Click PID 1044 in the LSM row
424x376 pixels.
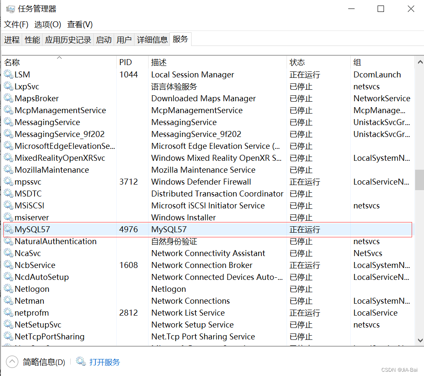[x=129, y=74]
